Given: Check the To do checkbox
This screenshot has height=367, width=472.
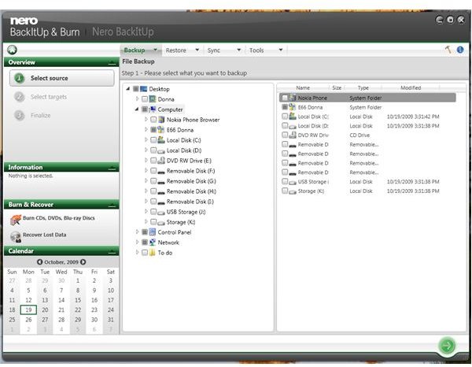Looking at the screenshot, I should click(145, 253).
